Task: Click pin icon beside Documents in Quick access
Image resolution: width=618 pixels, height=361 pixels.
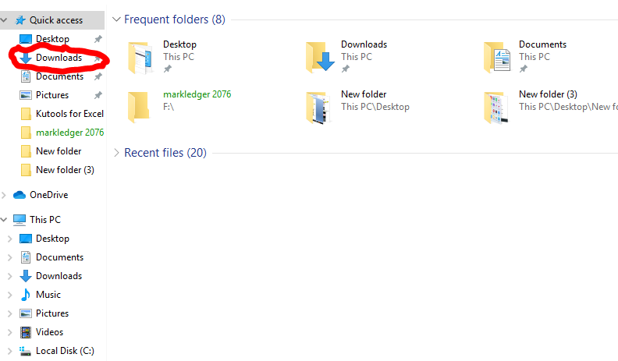Action: pyautogui.click(x=98, y=76)
